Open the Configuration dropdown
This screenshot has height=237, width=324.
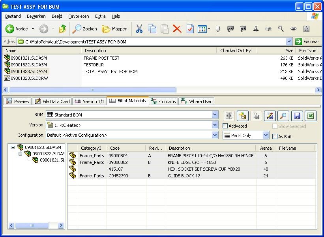coord(215,135)
